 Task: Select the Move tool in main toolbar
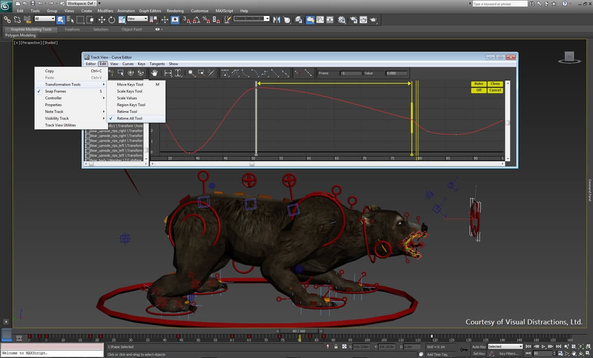101,20
